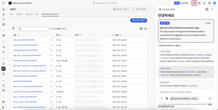The width and height of the screenshot is (218, 110).
Task: Switch to the 피드 tab
Action: click(x=37, y=14)
